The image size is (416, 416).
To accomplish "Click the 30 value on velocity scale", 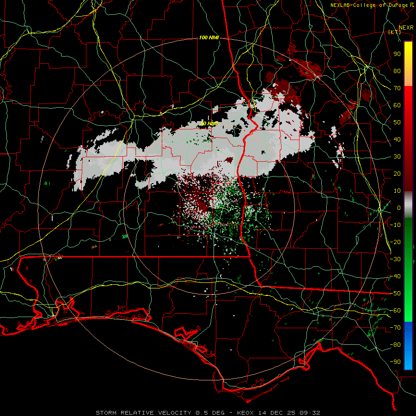I will click(397, 157).
